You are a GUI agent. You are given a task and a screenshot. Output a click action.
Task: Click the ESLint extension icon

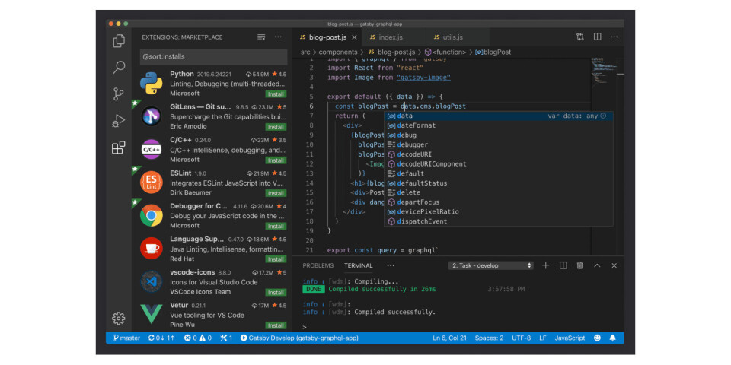pyautogui.click(x=151, y=182)
